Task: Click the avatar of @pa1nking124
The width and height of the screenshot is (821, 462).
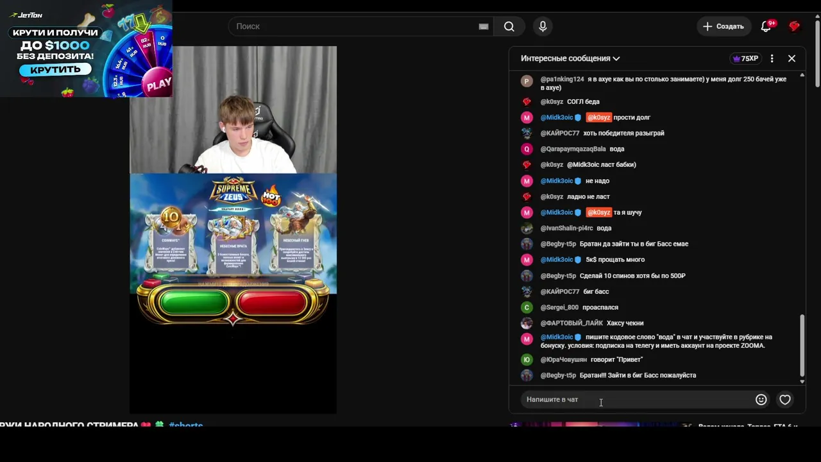Action: coord(527,81)
